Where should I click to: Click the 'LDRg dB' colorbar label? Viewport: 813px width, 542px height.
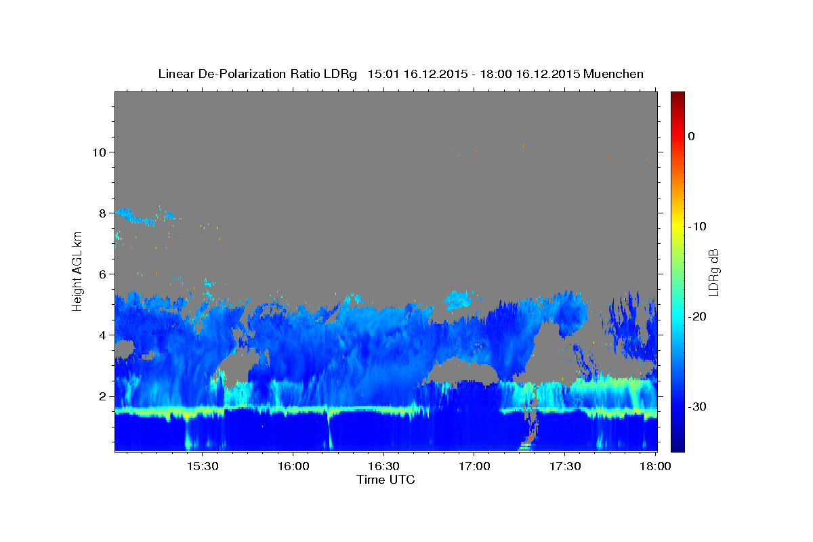(713, 272)
